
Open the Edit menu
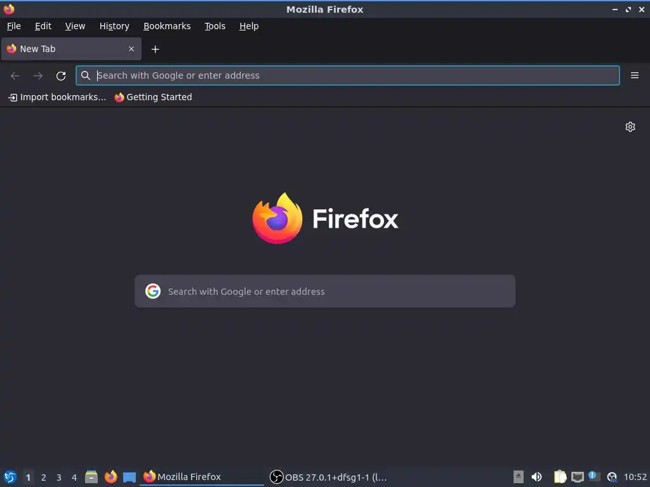pyautogui.click(x=43, y=26)
